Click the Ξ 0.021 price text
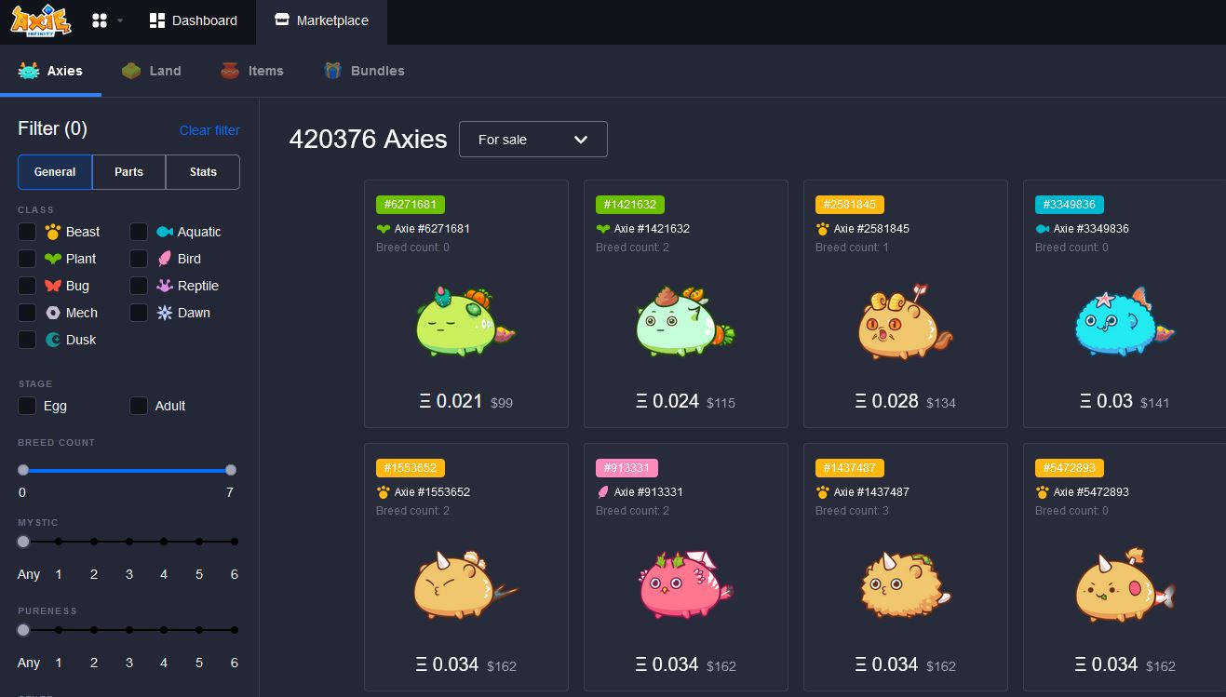 [451, 401]
